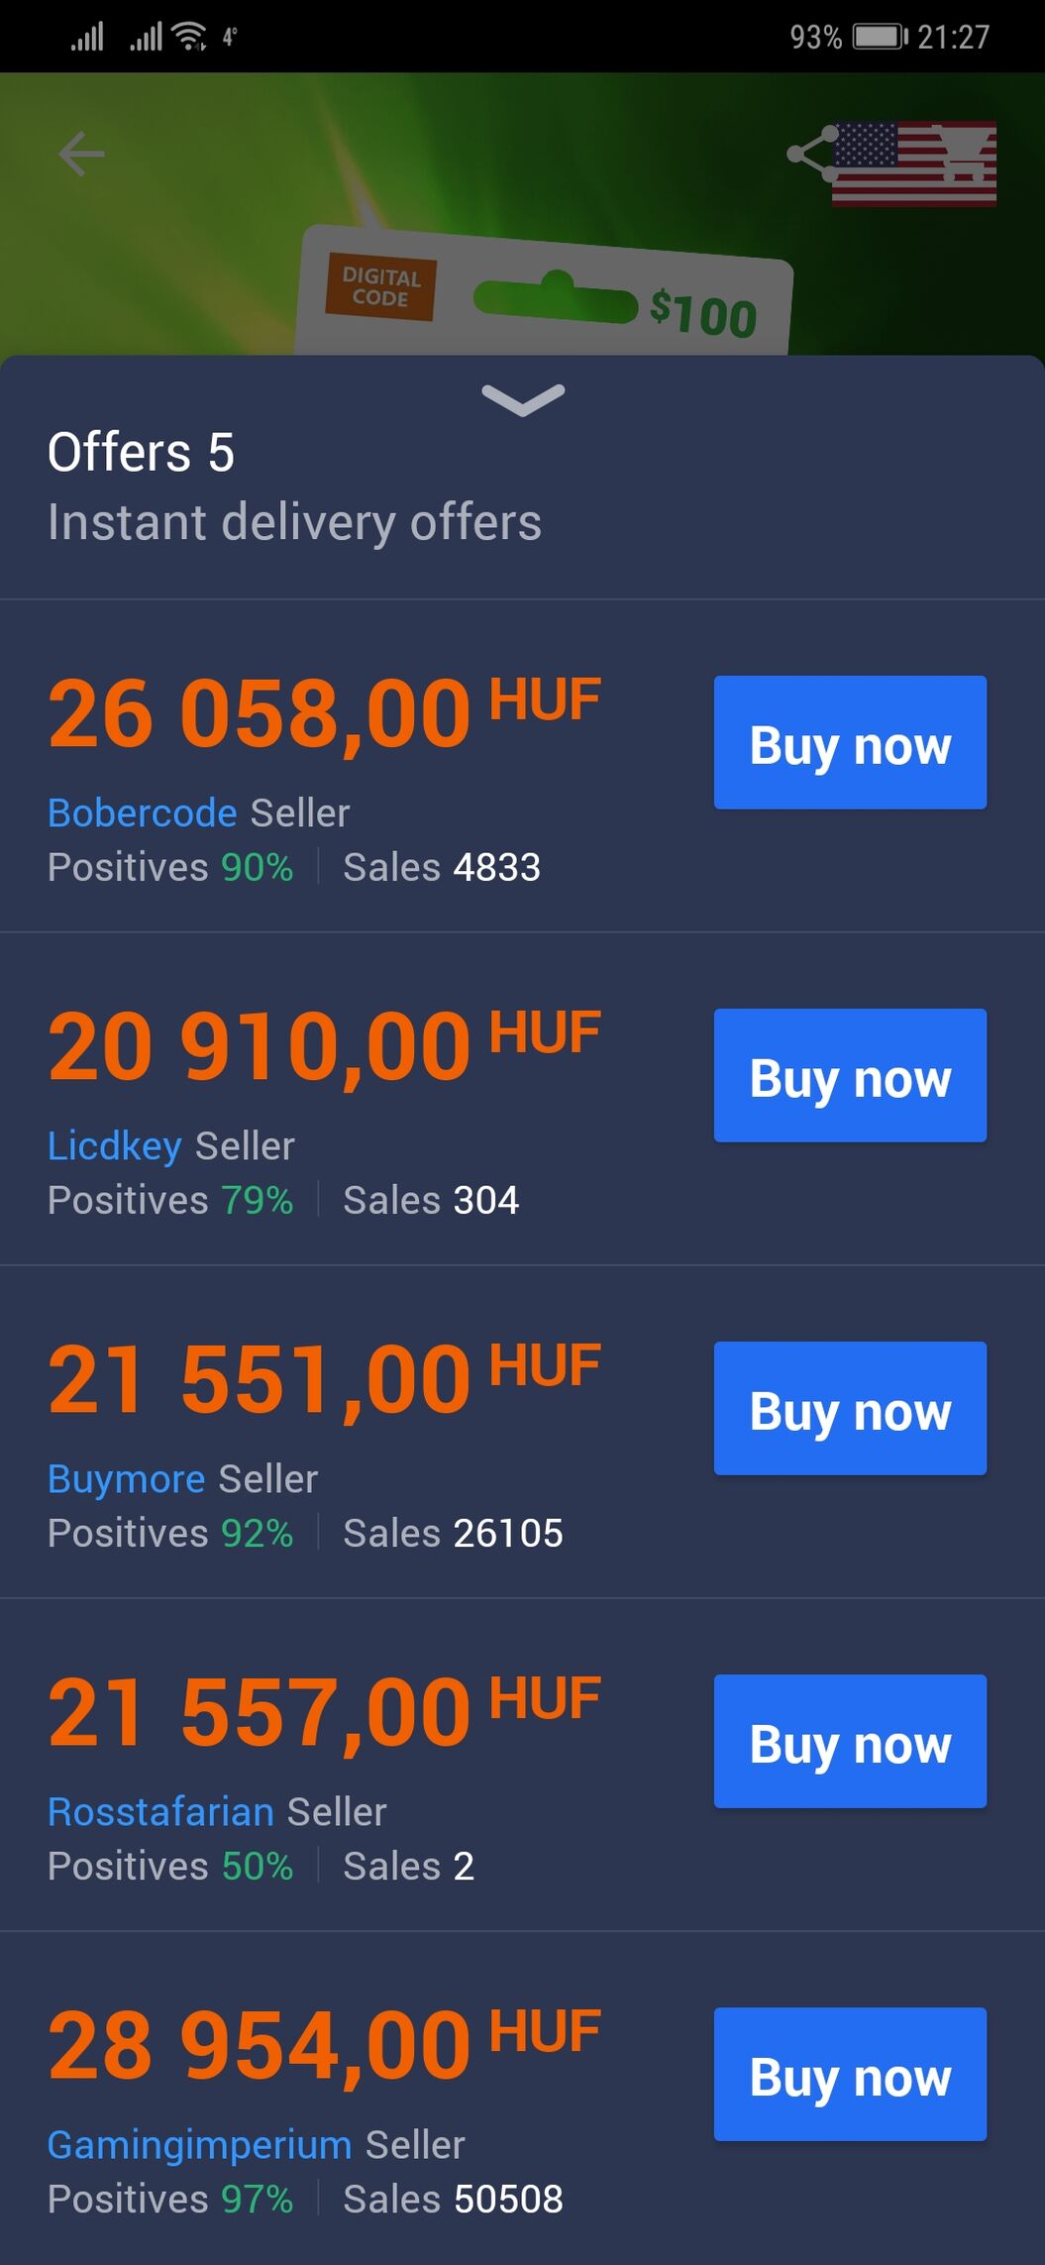Buy the Buymore seller's offer now
1045x2265 pixels.
pyautogui.click(x=850, y=1408)
